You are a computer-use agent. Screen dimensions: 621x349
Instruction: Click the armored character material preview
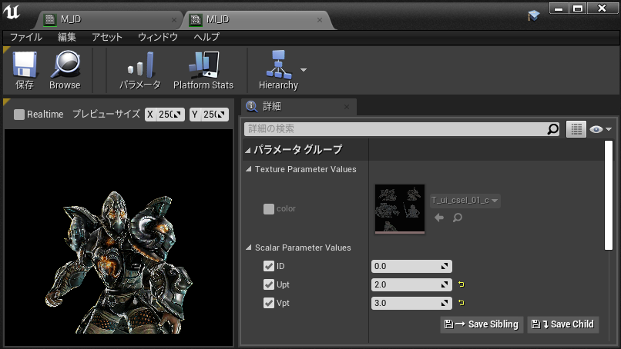tap(119, 263)
